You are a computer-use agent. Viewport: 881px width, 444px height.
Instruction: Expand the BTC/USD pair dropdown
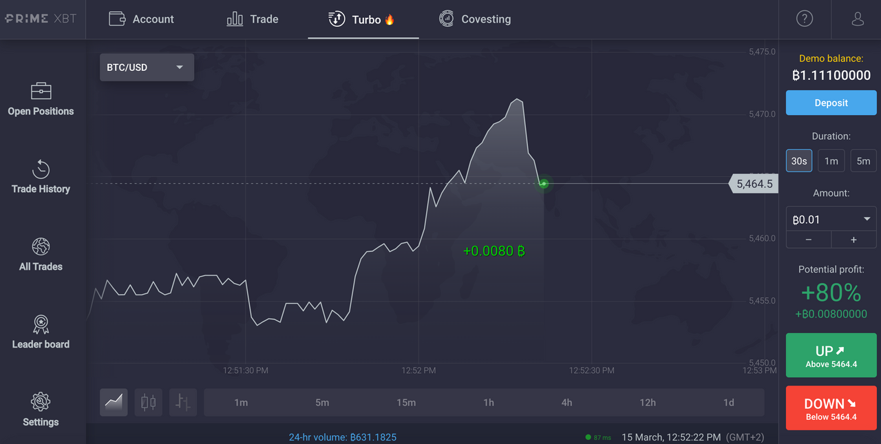point(147,67)
